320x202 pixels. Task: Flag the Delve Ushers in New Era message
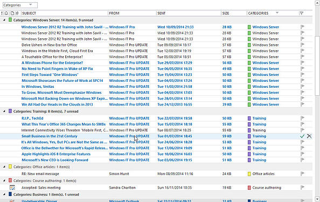(x=302, y=45)
